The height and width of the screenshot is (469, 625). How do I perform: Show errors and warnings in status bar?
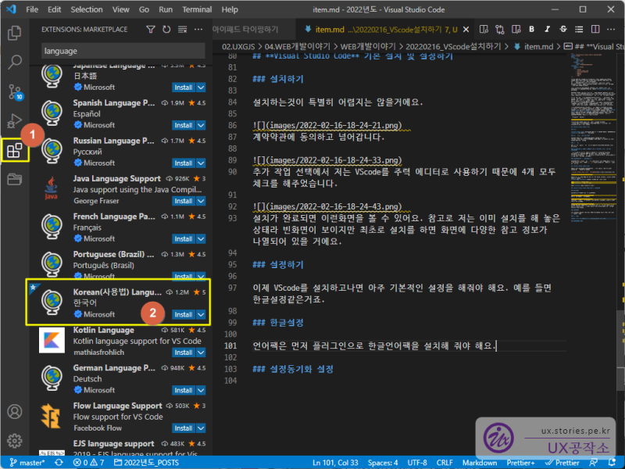click(x=88, y=462)
